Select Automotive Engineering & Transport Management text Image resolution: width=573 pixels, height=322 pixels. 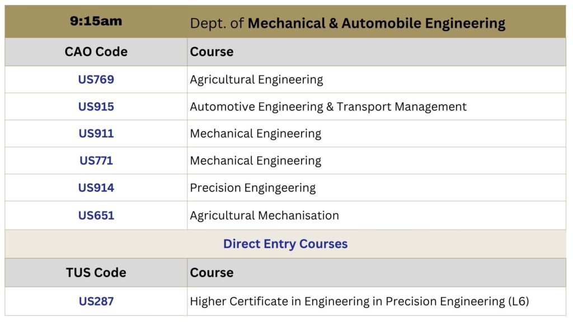[x=328, y=107]
